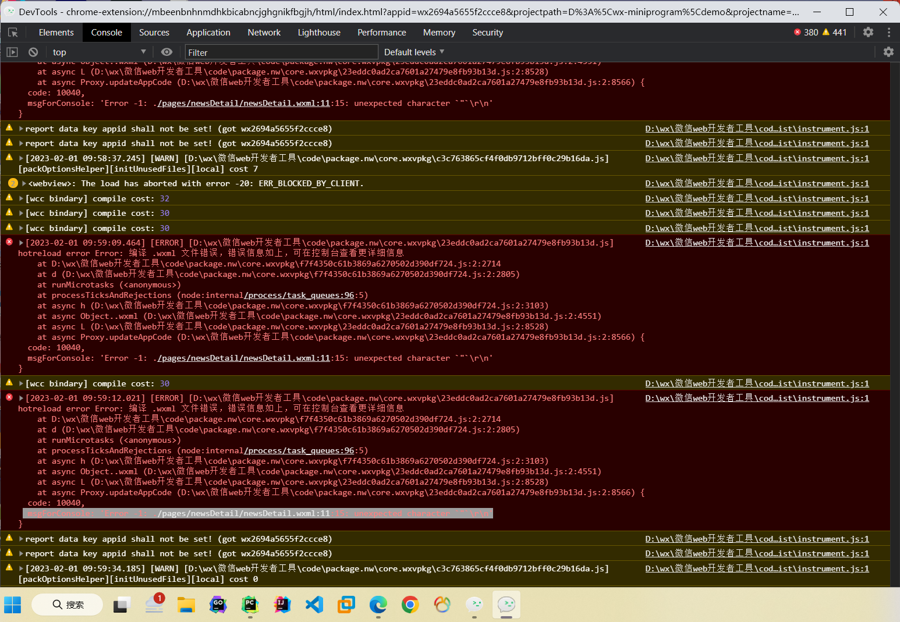The height and width of the screenshot is (622, 900).
Task: Expand the 09:59:12 hotreload ERROR entry
Action: tap(22, 397)
